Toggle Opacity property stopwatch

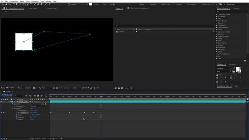click(17, 119)
